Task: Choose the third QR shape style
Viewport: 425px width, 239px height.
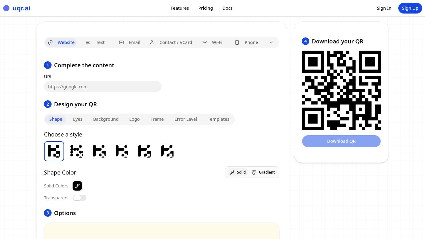Action: coord(99,151)
